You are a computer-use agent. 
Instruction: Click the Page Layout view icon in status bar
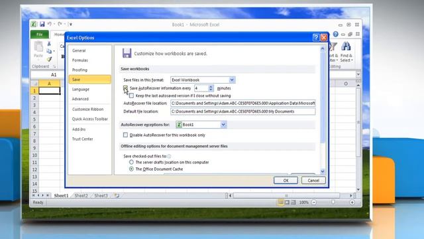coord(287,202)
